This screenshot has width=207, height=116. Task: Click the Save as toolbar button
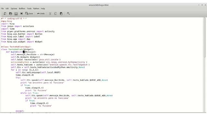[29, 14]
